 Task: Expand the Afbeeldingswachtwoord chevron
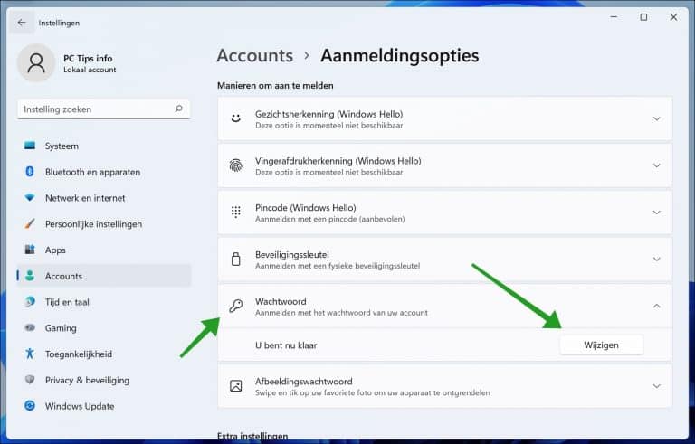point(656,386)
